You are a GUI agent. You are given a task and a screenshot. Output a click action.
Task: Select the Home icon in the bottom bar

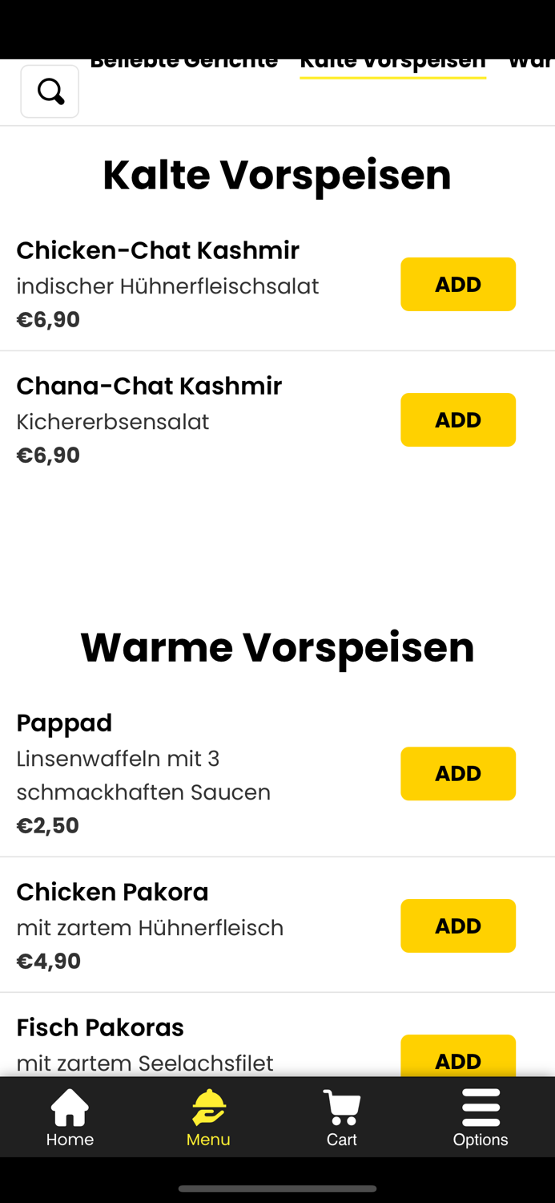tap(70, 1116)
